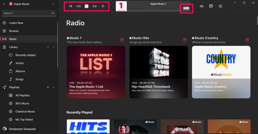Image resolution: width=258 pixels, height=134 pixels.
Task: Open schedule for Apple Music Country
Action: click(x=247, y=40)
